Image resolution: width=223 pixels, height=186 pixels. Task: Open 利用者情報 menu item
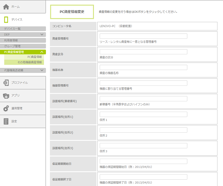pyautogui.click(x=11, y=41)
